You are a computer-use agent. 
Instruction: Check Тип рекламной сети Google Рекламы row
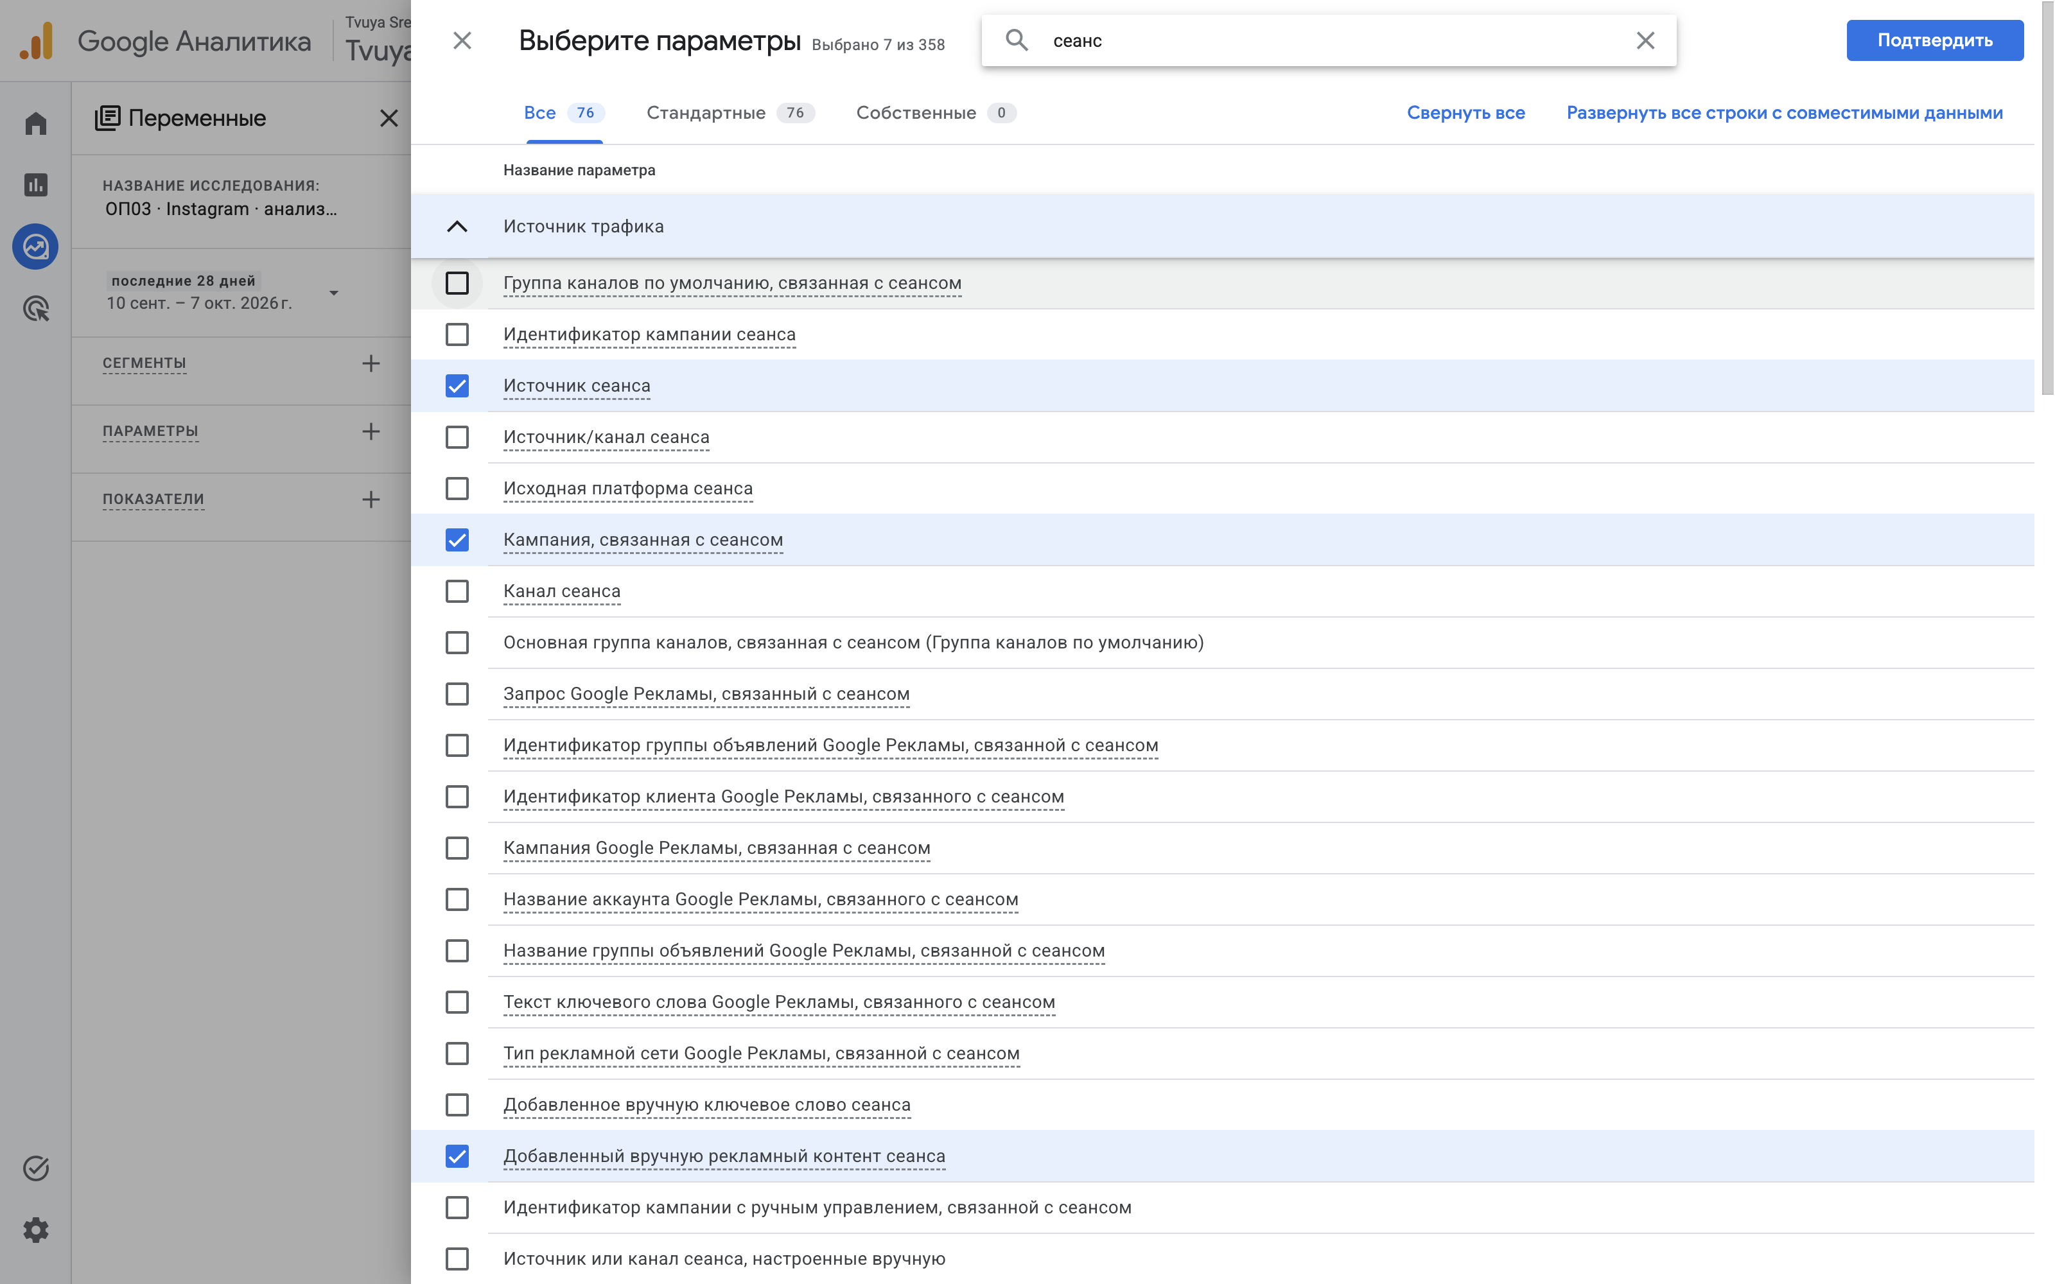[x=457, y=1054]
